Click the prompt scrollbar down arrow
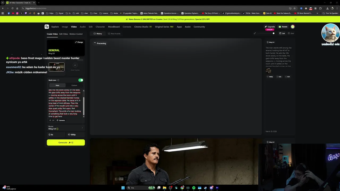The height and width of the screenshot is (191, 340). (84, 116)
